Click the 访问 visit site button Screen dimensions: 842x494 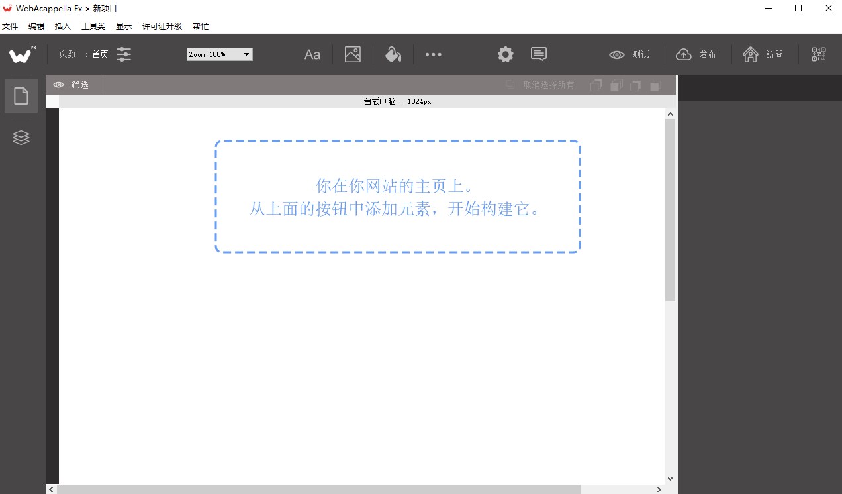[765, 54]
